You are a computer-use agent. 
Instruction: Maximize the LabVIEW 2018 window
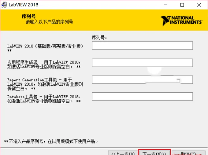[x=182, y=5]
